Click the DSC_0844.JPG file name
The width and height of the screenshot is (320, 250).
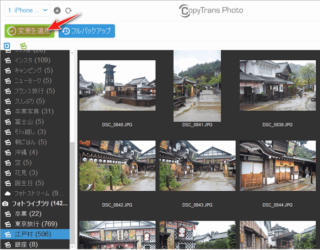[278, 205]
